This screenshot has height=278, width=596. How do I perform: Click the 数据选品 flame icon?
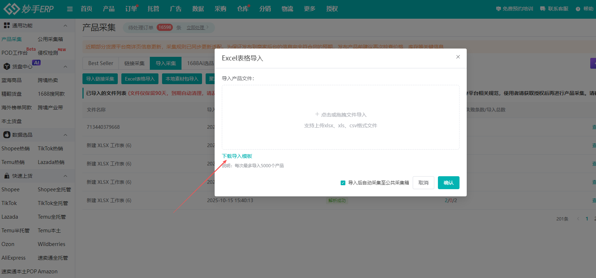6,135
